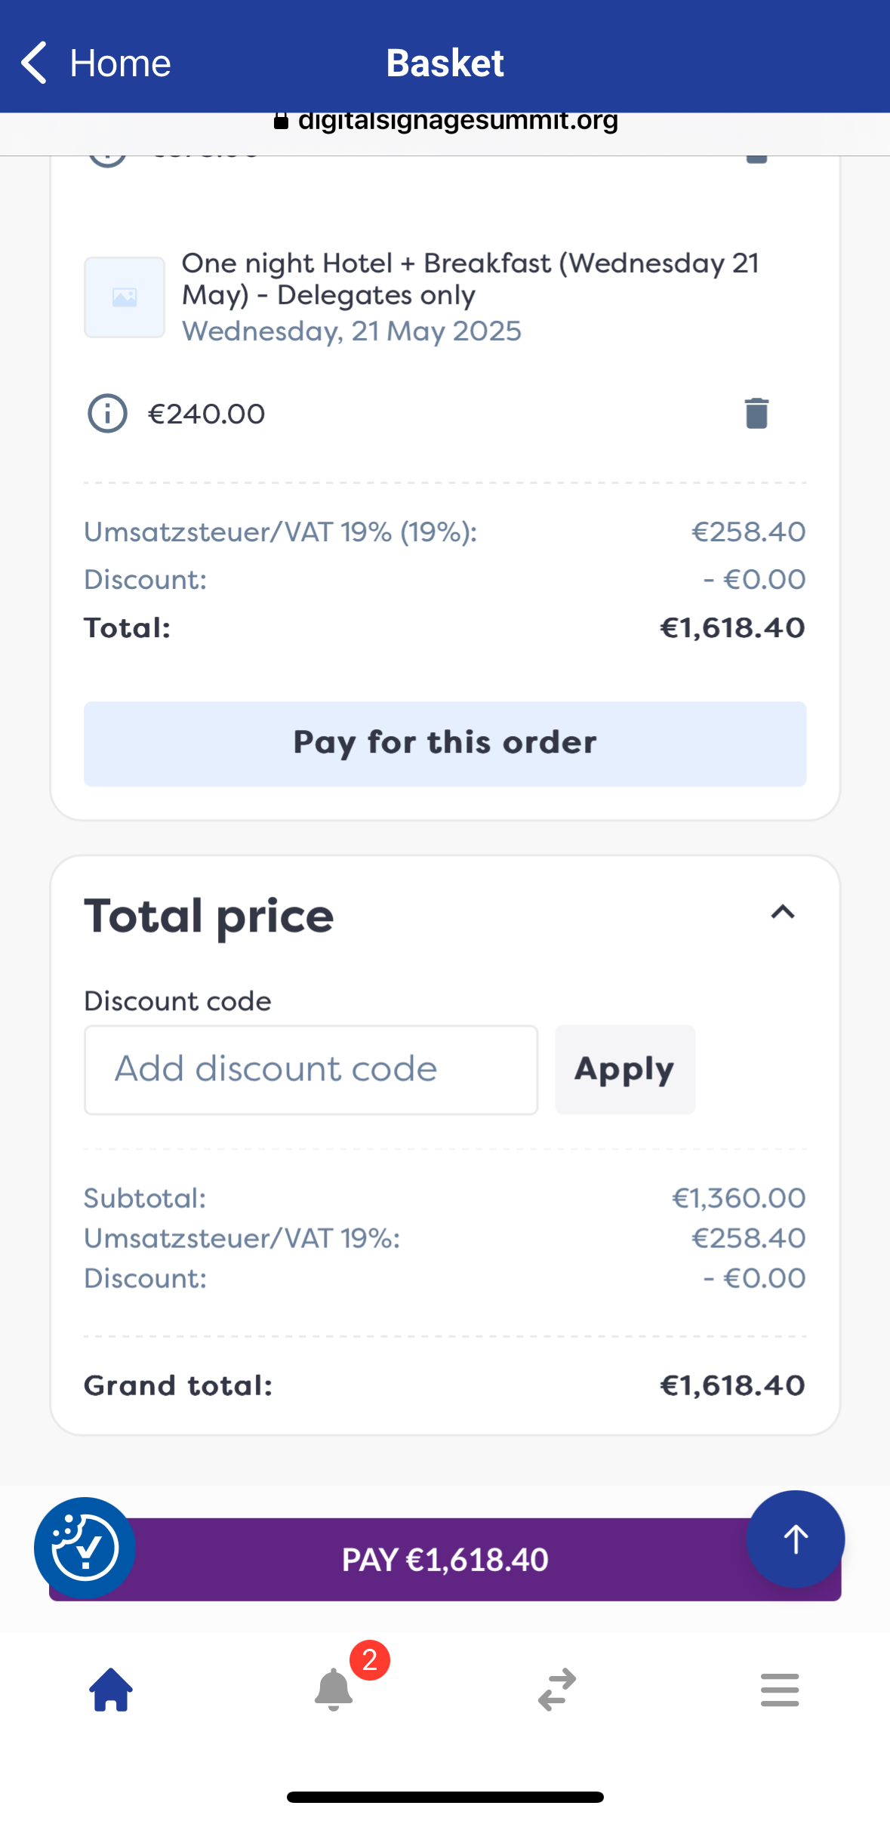Image resolution: width=890 pixels, height=1821 pixels.
Task: Tap the swap arrows icon
Action: coord(557,1690)
